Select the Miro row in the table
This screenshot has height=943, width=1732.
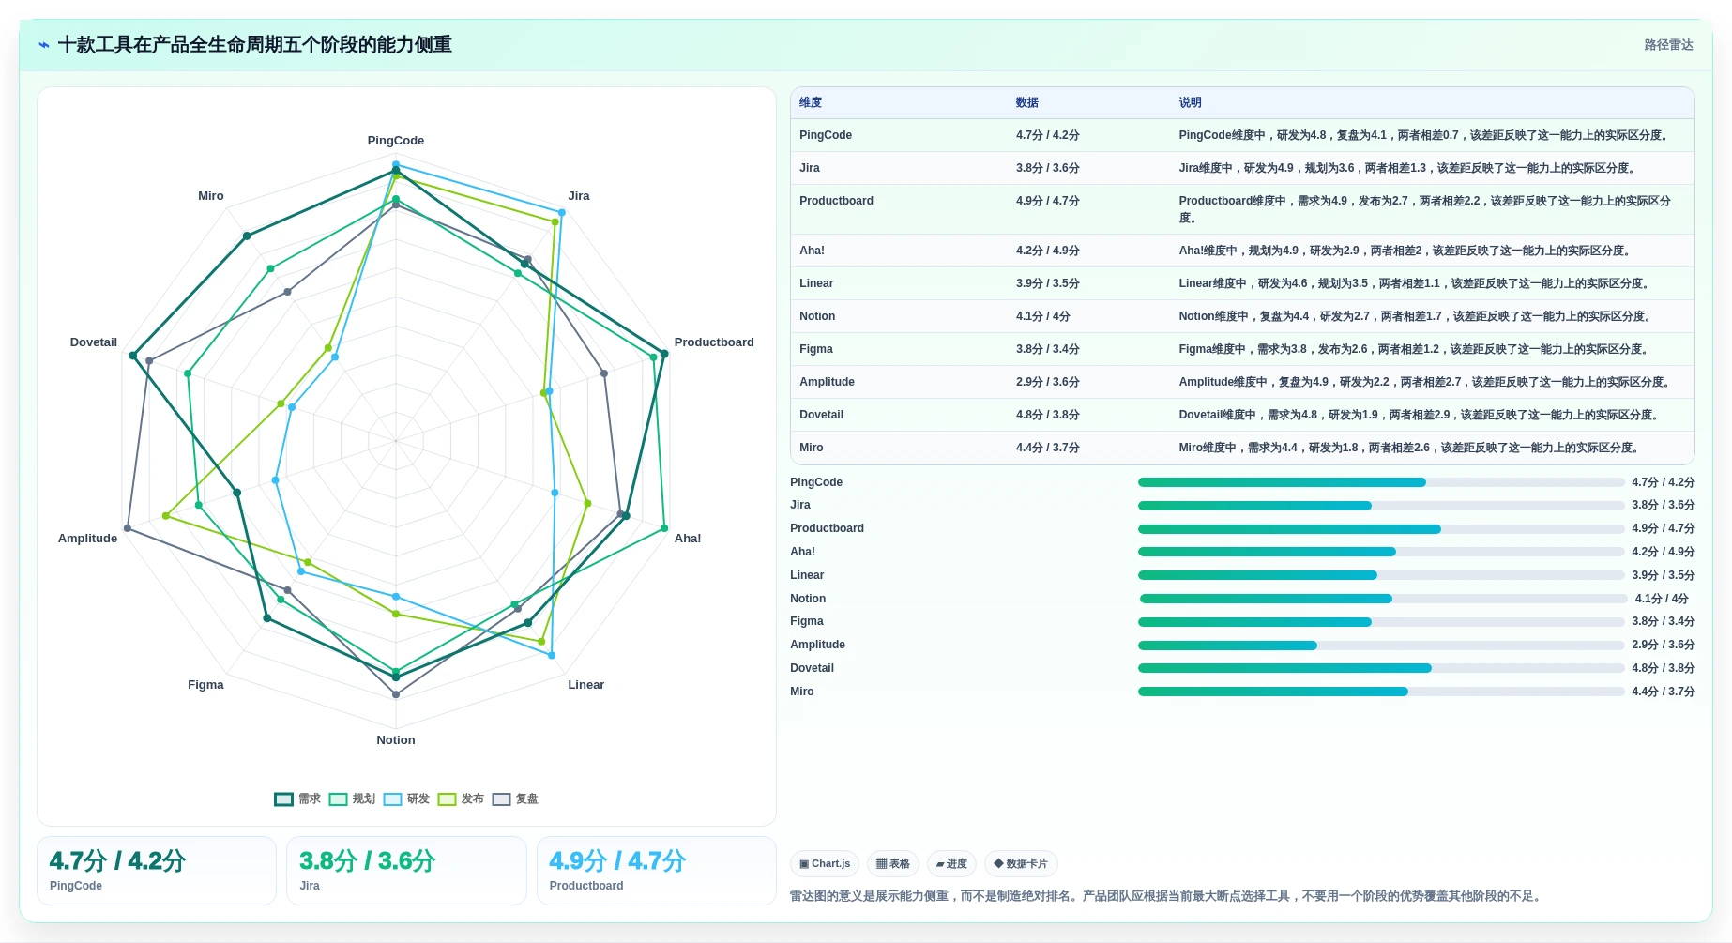tap(1242, 448)
